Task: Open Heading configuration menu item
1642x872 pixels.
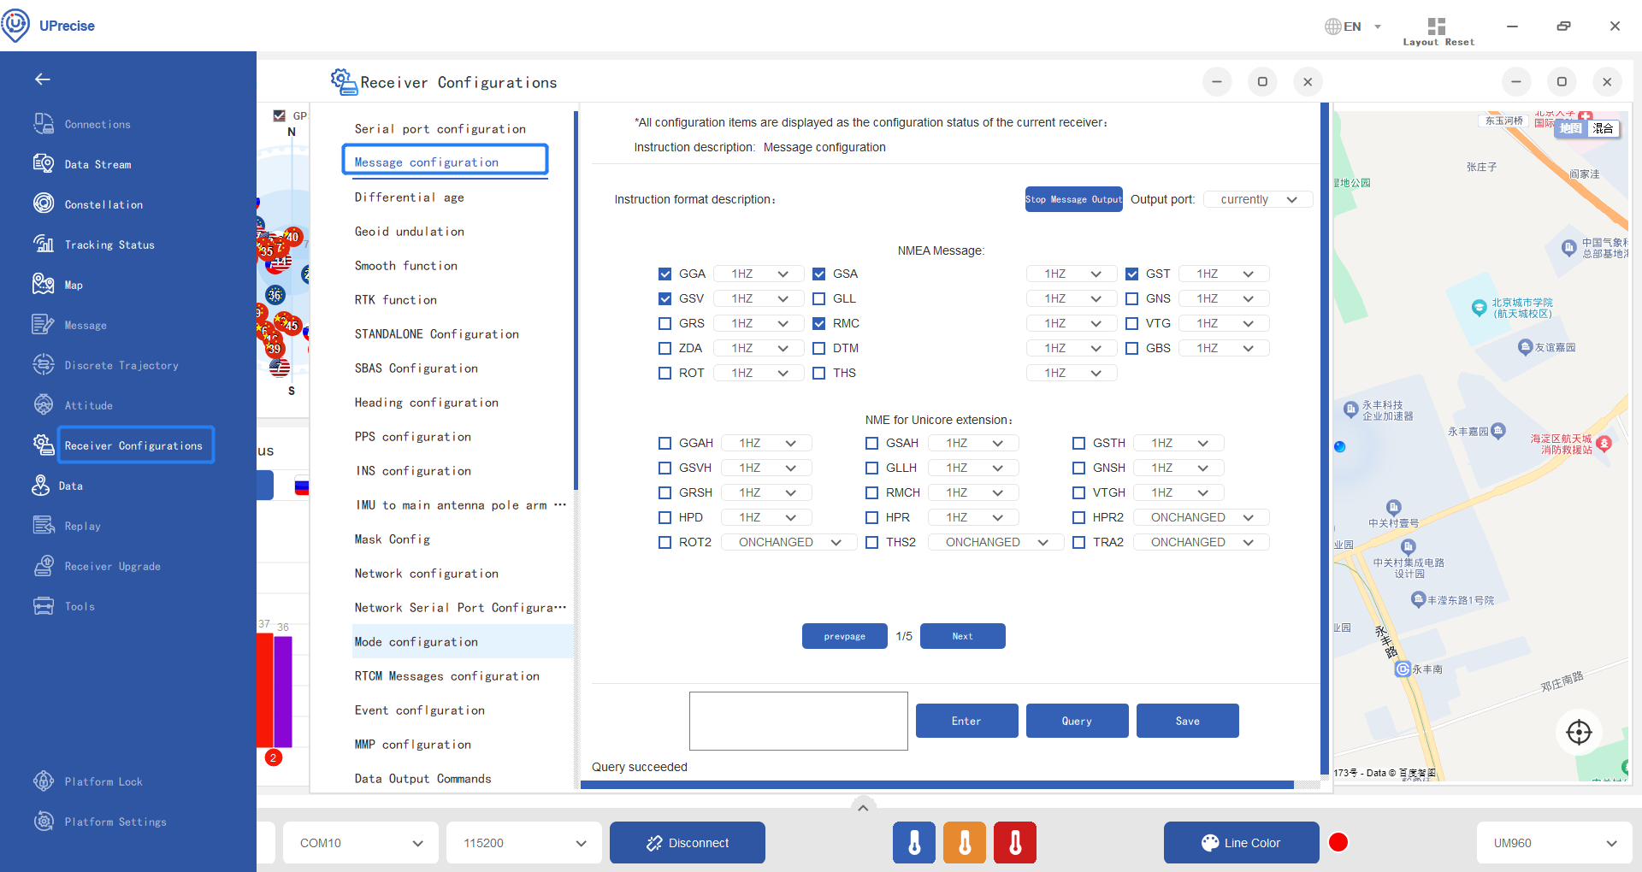Action: tap(426, 403)
